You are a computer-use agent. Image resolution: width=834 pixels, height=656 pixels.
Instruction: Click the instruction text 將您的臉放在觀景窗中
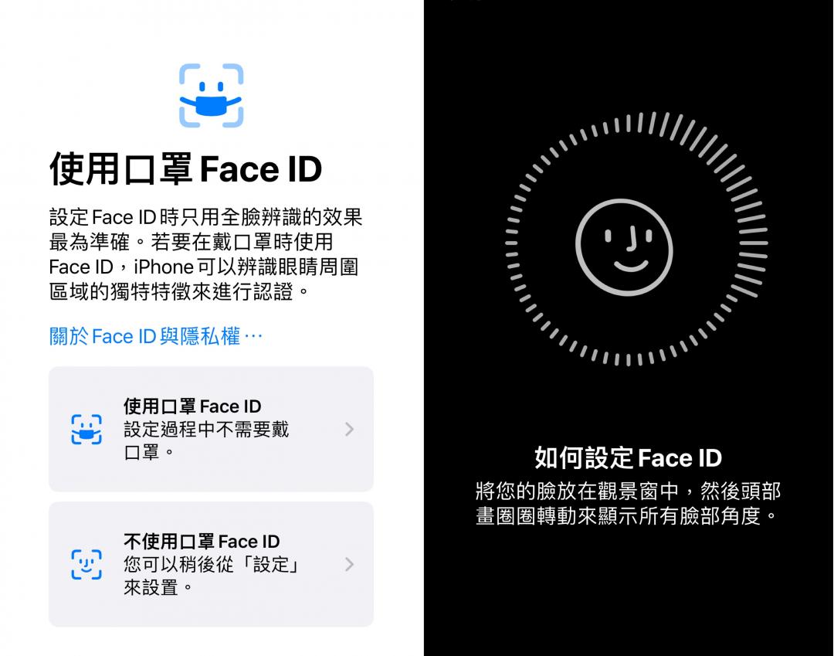click(577, 491)
